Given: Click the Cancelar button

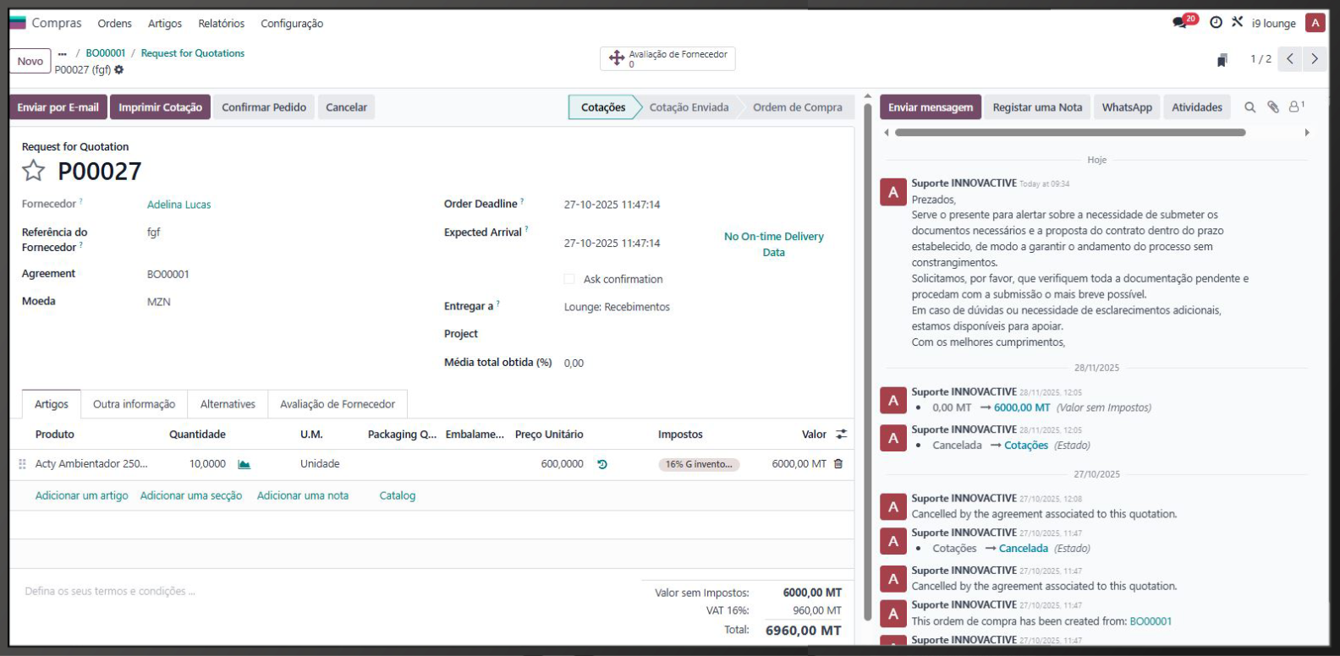Looking at the screenshot, I should point(347,107).
